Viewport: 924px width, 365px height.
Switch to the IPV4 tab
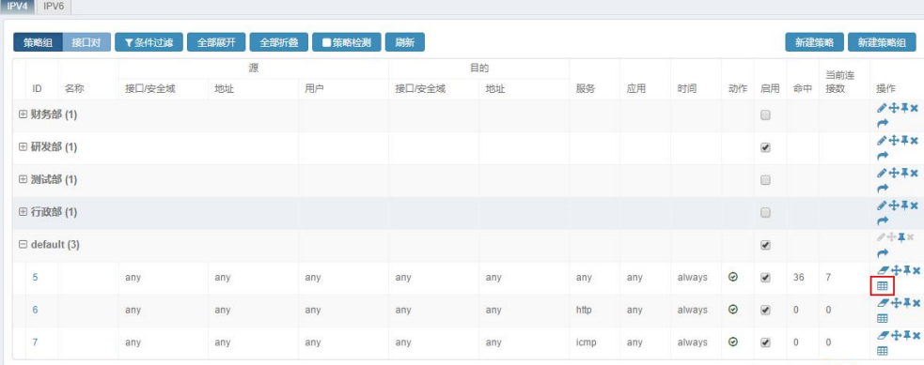coord(18,7)
